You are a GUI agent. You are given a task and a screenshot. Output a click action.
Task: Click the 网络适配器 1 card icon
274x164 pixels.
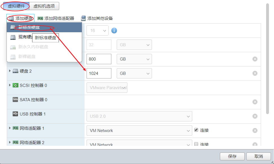tap(16, 128)
